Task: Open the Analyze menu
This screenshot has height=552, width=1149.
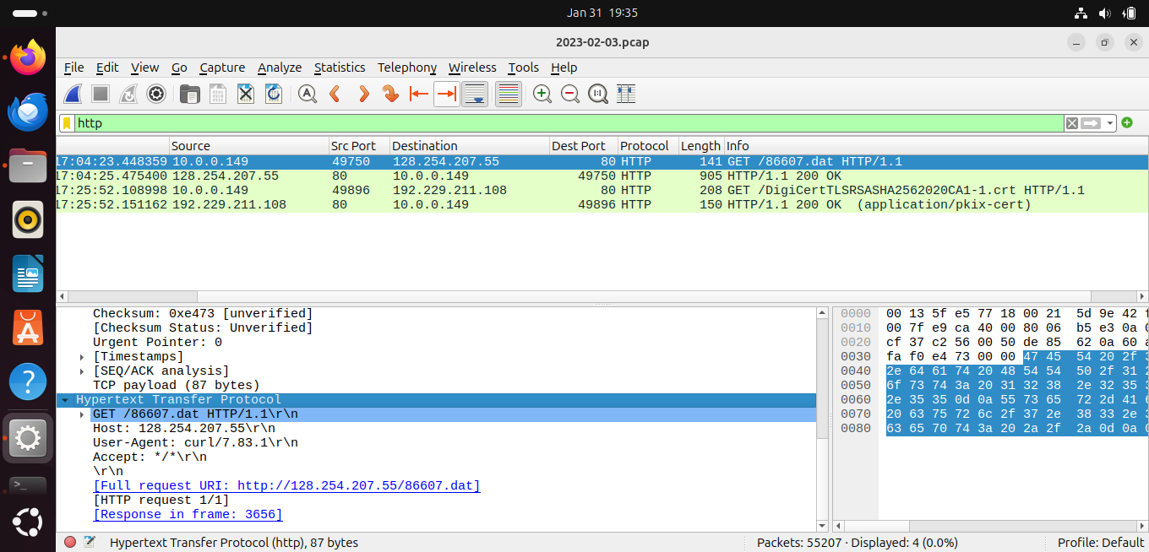Action: pyautogui.click(x=280, y=68)
